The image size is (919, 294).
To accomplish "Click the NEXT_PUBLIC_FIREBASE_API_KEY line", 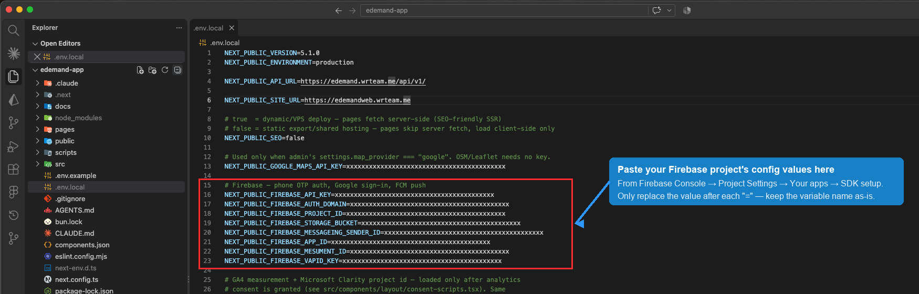I will point(359,195).
